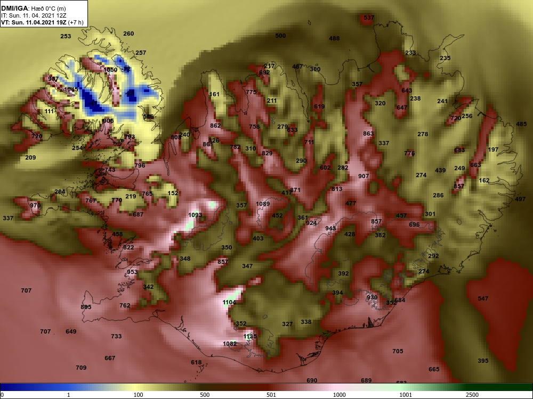
Task: Select the 'IT: Sun. 11. 04. 2021 12Z' line
Action: click(x=34, y=15)
